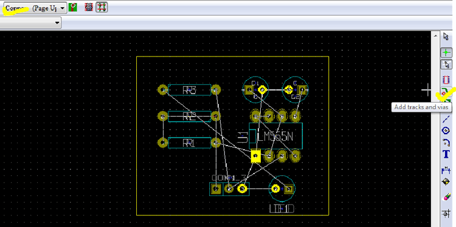Select the add circle tool
The image size is (456, 227).
click(x=446, y=130)
